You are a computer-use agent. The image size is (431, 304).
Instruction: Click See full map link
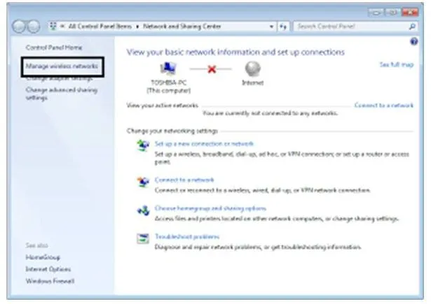(397, 65)
